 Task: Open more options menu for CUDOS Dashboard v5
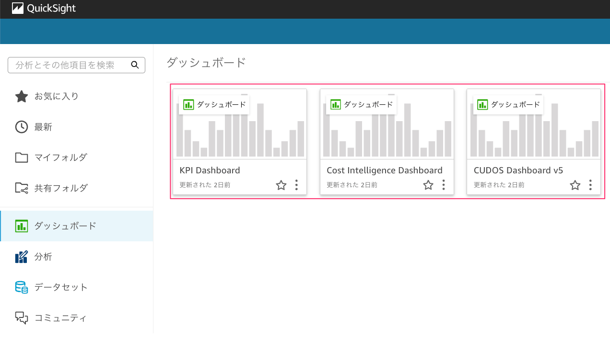(x=590, y=185)
